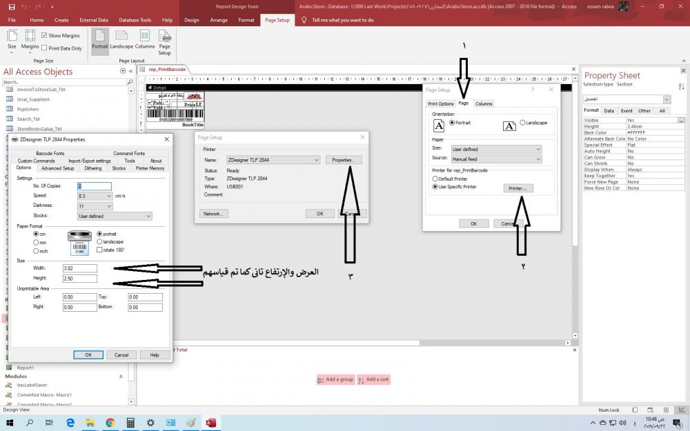Image resolution: width=690 pixels, height=431 pixels.
Task: Check the rotate 180° option
Action: click(99, 250)
